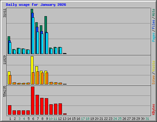Click the green hits bar for day 9
The width and height of the screenshot is (157, 122).
pyautogui.click(x=46, y=24)
